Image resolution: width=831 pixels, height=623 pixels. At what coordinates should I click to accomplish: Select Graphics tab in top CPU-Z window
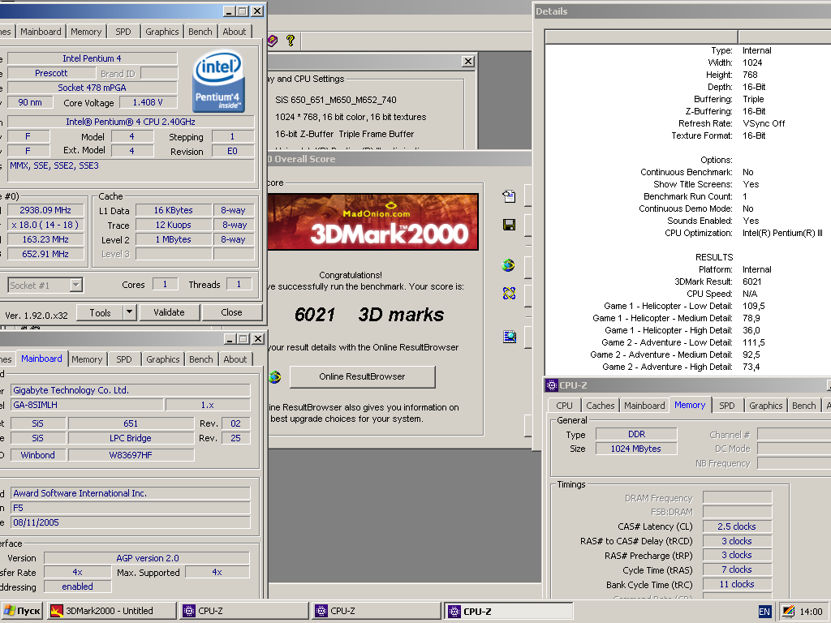pyautogui.click(x=161, y=32)
